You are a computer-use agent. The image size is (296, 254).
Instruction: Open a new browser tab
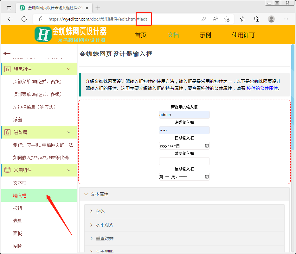(98, 8)
